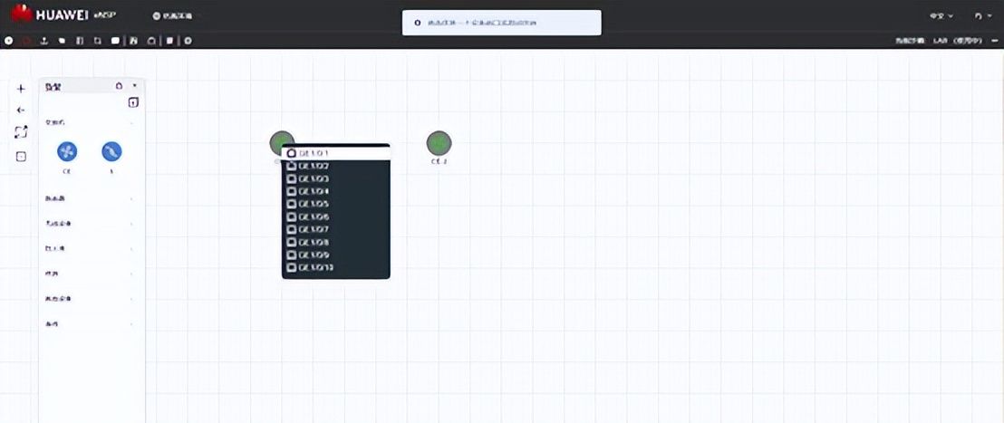1004x423 pixels.
Task: Click the red stop icon in toolbar
Action: coord(25,41)
